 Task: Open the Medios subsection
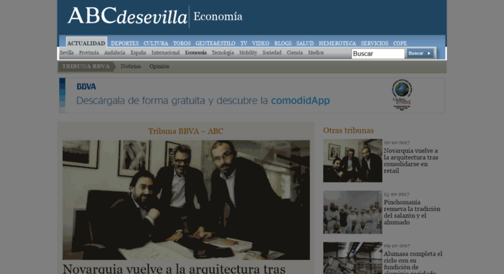(316, 52)
